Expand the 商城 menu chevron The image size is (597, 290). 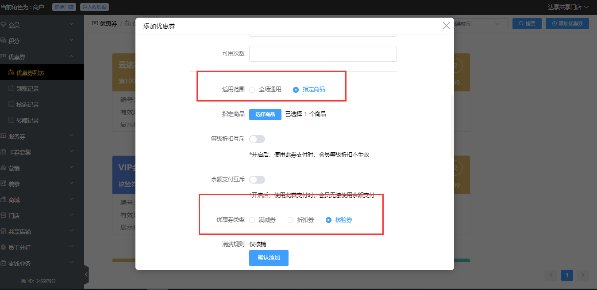(72, 200)
